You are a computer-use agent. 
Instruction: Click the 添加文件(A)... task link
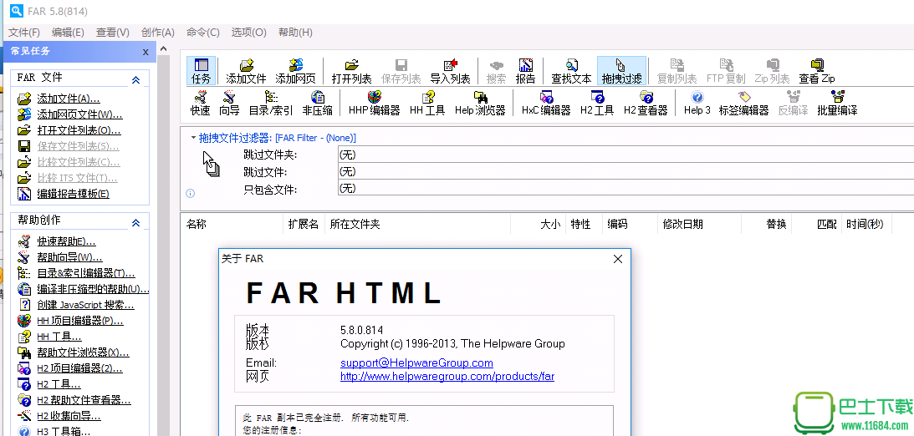point(69,99)
